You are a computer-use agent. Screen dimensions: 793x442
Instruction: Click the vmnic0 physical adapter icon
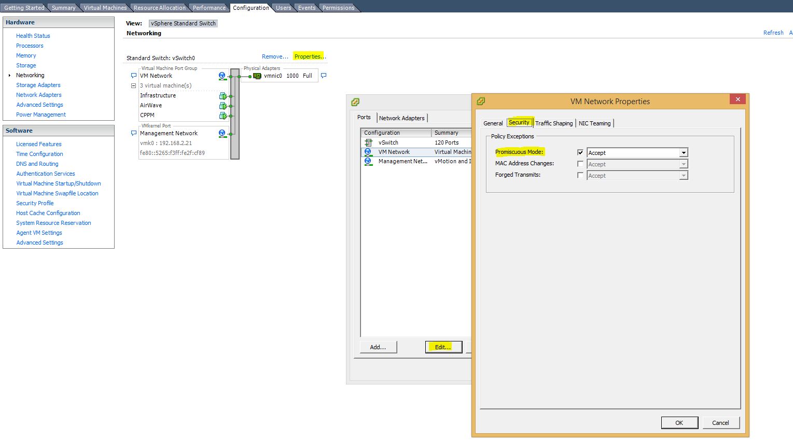257,75
